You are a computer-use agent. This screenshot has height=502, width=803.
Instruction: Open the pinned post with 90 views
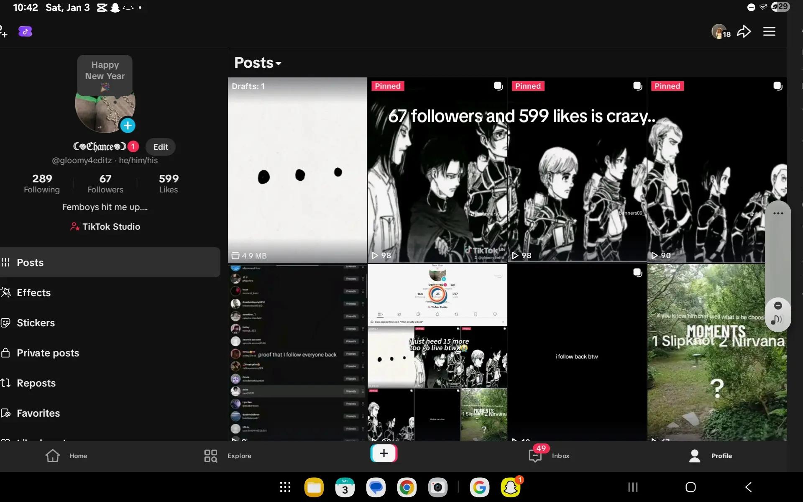click(x=717, y=170)
